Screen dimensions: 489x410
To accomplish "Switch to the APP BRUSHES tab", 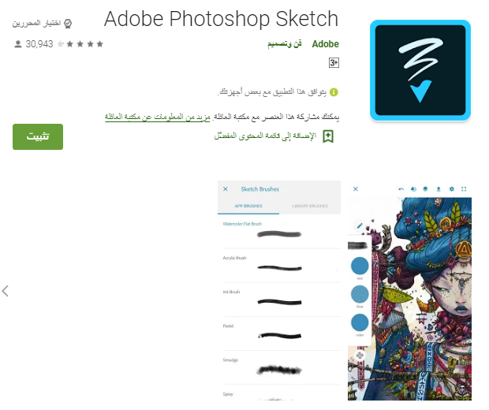I will point(248,206).
